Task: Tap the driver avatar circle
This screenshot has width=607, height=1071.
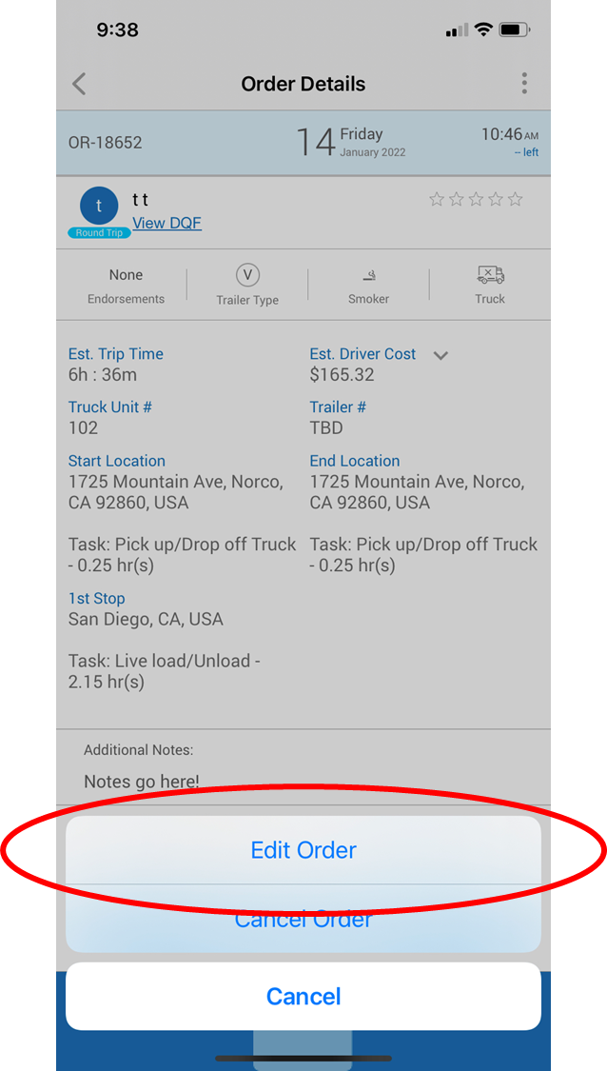Action: 99,206
